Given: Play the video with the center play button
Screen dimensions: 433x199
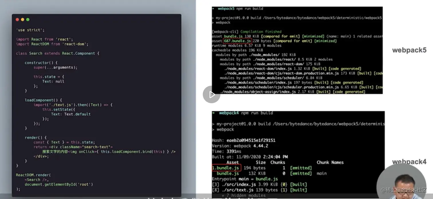Looking at the screenshot, I should 212,95.
